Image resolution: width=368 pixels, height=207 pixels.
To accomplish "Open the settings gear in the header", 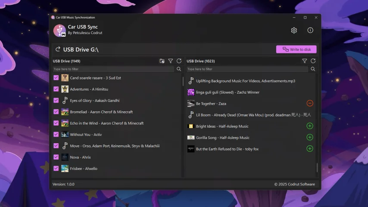I will pos(294,30).
